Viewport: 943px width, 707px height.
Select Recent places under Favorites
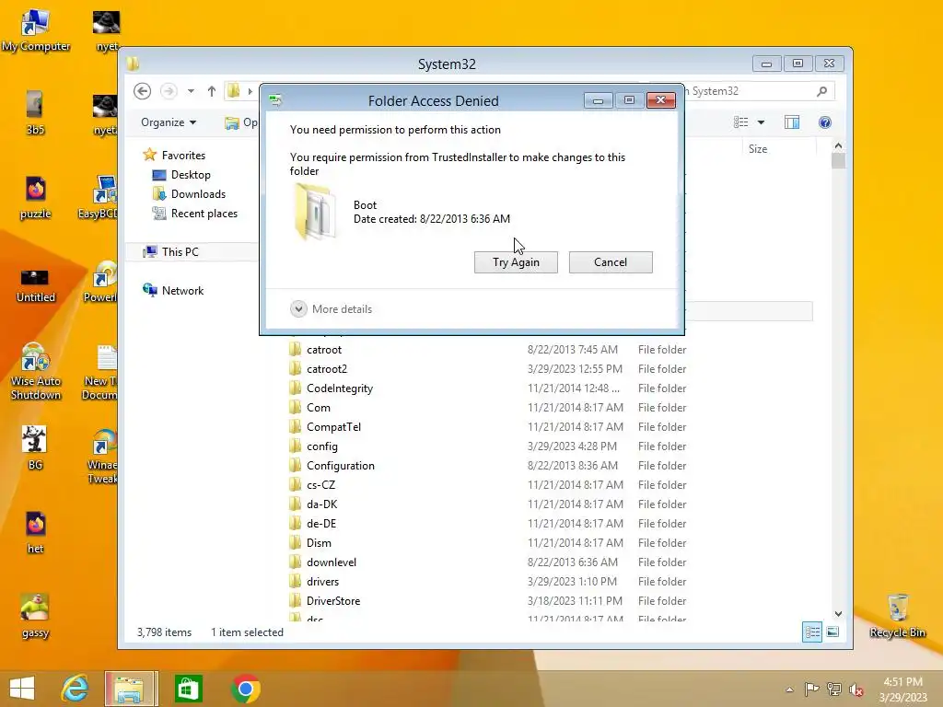coord(195,214)
